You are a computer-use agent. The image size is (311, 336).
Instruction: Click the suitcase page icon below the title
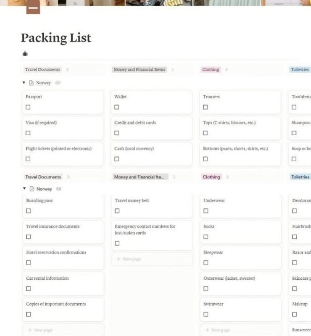click(x=25, y=54)
